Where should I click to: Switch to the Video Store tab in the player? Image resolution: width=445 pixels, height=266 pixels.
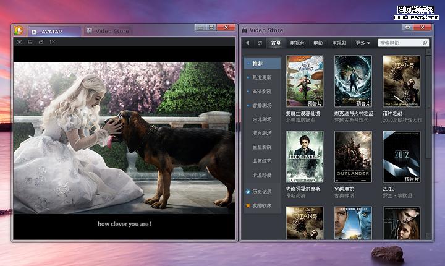[112, 31]
